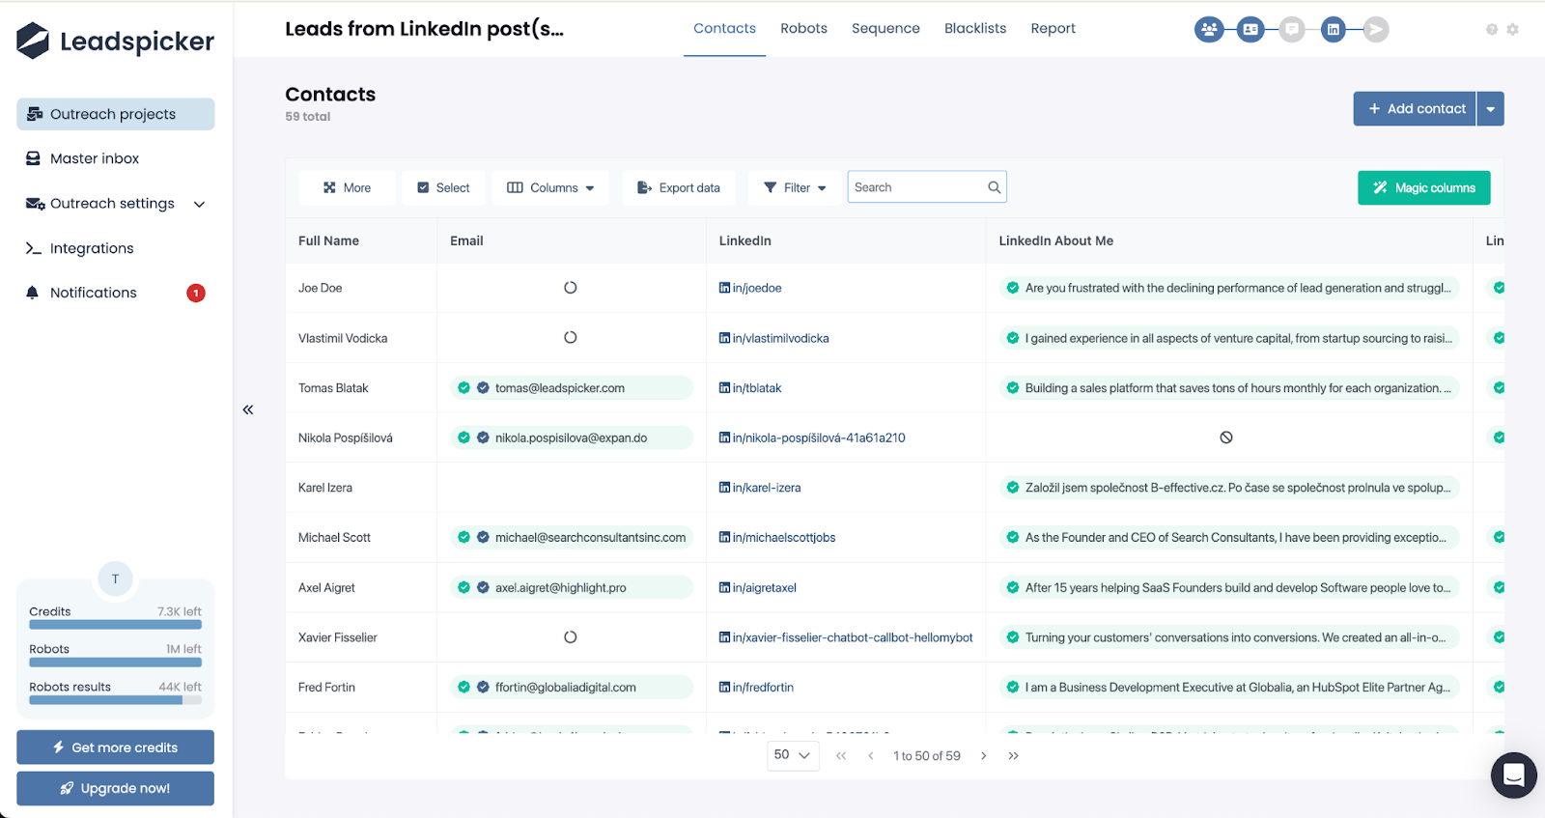Click the Export data button
Screen dimensions: 1545x818
678,187
